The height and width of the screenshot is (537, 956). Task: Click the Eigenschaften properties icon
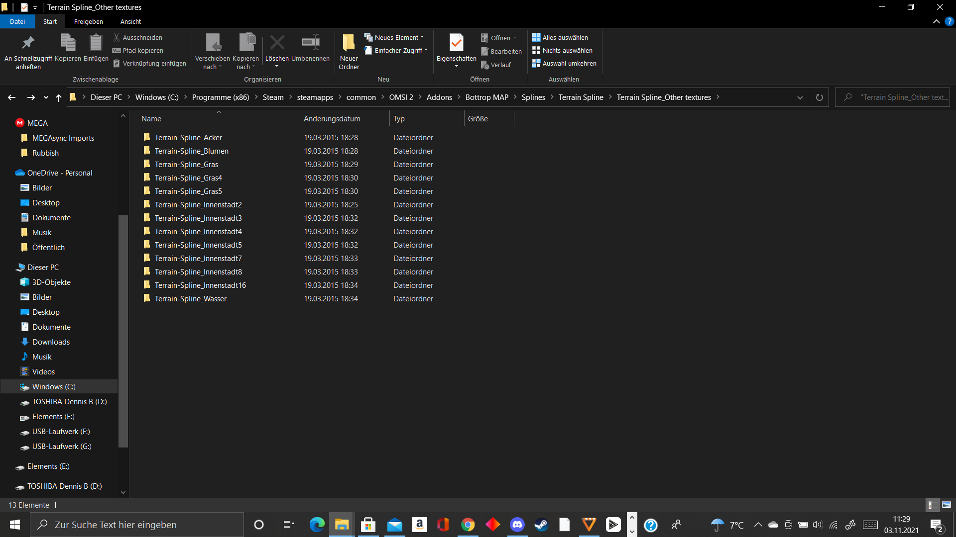(456, 43)
